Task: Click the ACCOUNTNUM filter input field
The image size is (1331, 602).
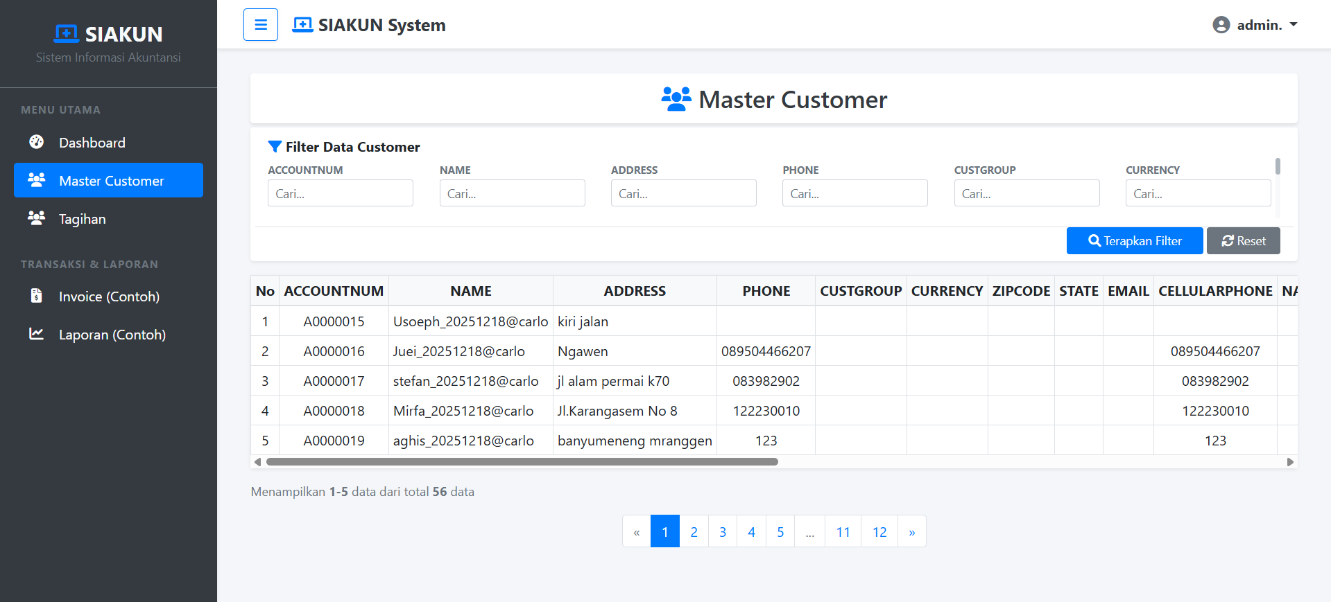Action: pyautogui.click(x=340, y=193)
